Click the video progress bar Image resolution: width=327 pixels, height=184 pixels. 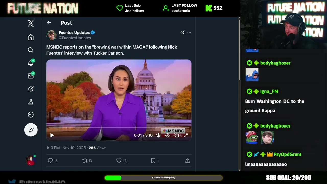point(119,127)
